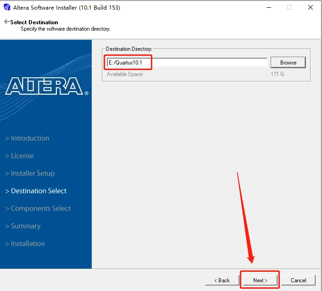Click the Altera logo

(x=47, y=86)
